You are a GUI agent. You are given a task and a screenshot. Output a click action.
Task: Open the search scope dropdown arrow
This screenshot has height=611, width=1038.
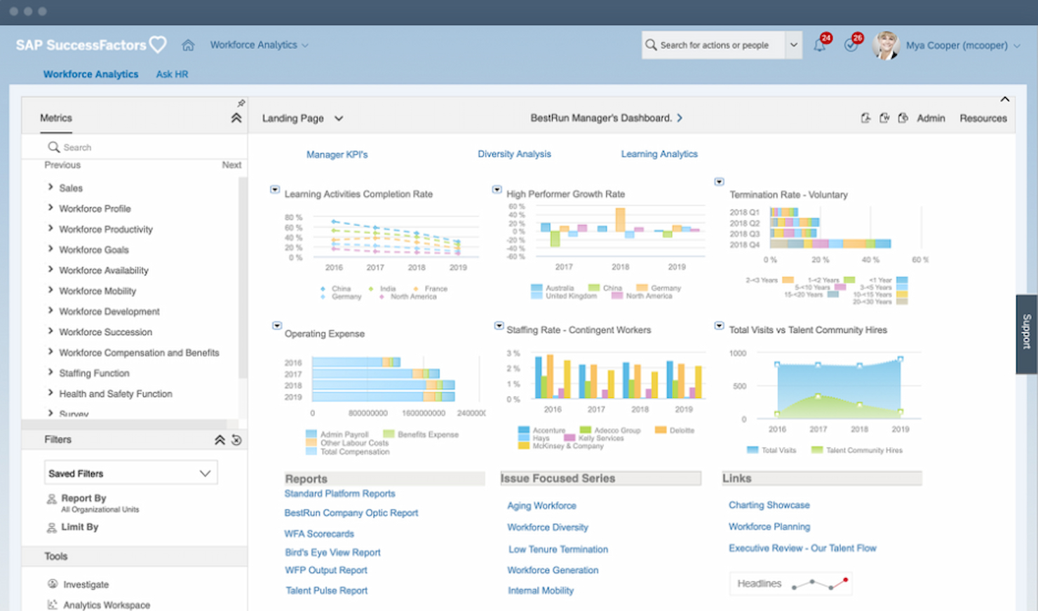coord(793,45)
